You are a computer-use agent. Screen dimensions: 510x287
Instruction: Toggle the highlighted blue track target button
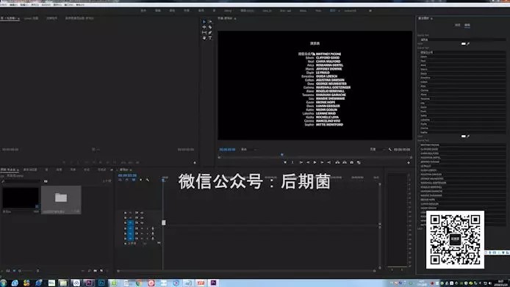130,222
